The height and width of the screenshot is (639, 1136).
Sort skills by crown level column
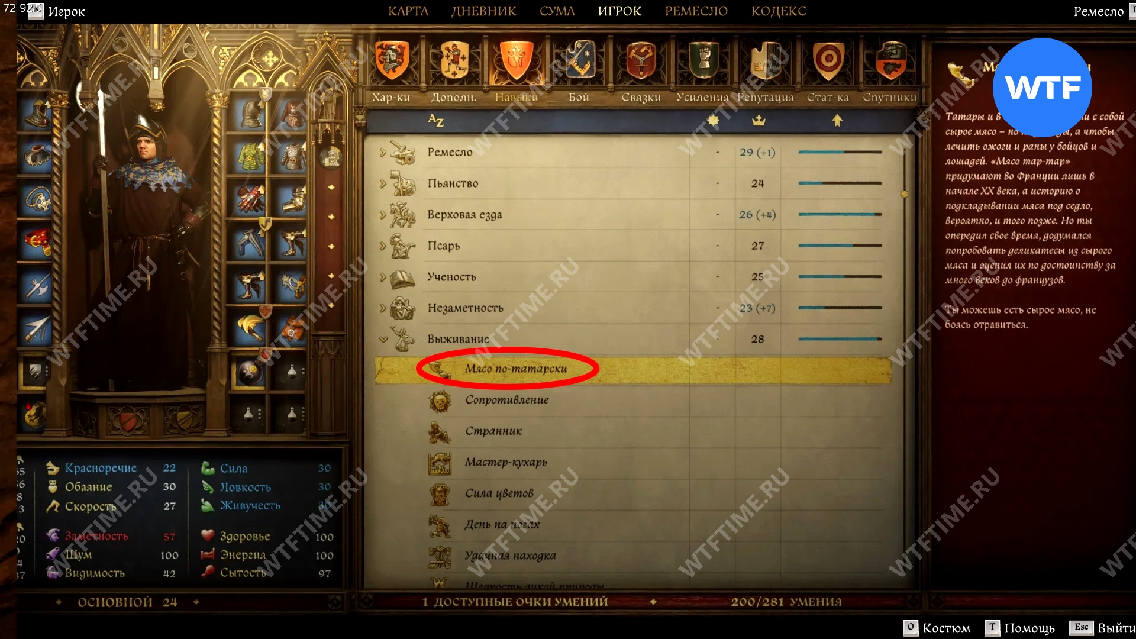click(x=759, y=121)
